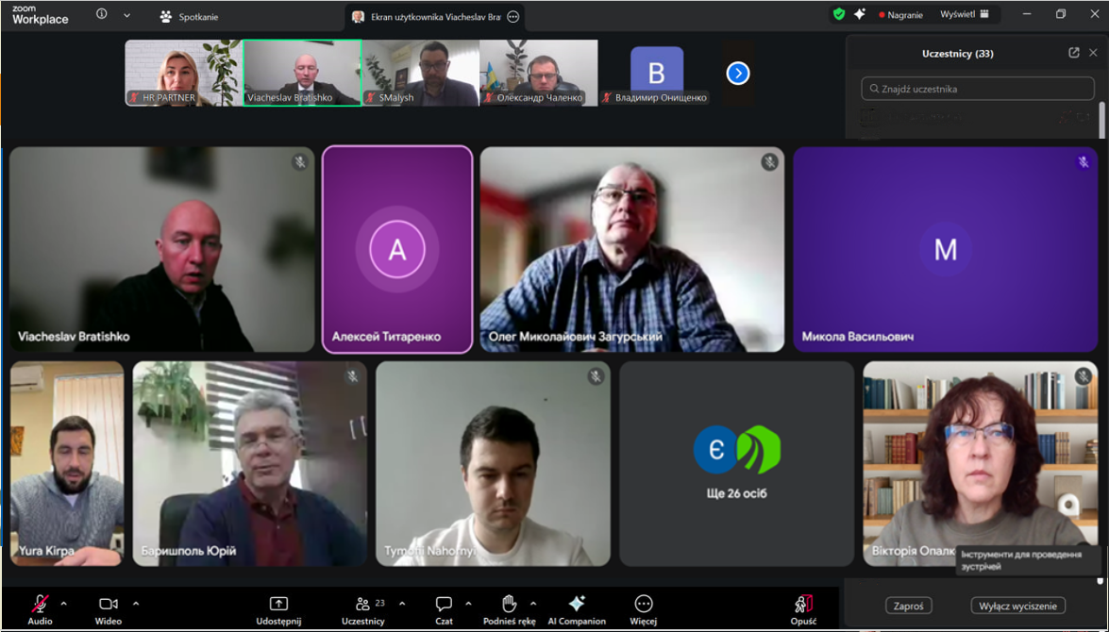Close the Uczestnicy panel
1109x632 pixels.
tap(1094, 52)
